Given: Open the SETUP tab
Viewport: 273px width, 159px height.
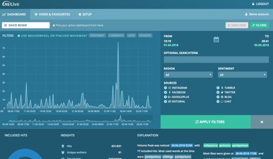Looking at the screenshot, I should pyautogui.click(x=85, y=14).
